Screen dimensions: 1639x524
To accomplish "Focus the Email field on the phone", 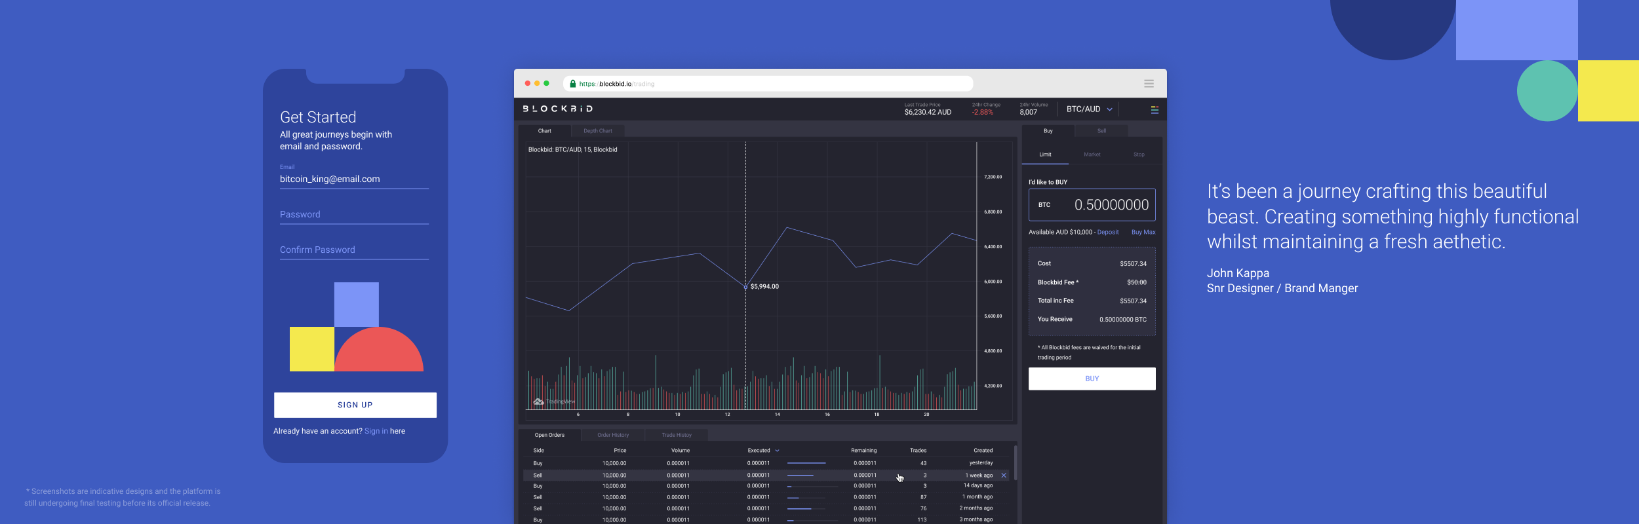I will [x=354, y=179].
